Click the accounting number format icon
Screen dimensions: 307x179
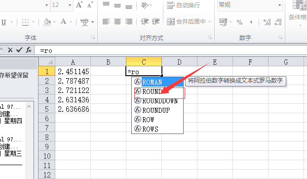[x=223, y=22]
